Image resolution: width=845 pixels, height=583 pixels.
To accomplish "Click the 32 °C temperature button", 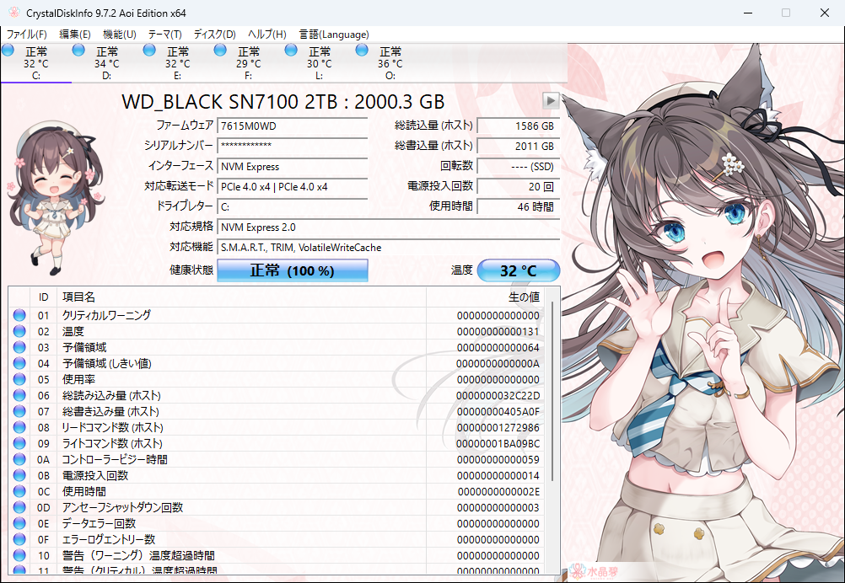I will tap(518, 271).
